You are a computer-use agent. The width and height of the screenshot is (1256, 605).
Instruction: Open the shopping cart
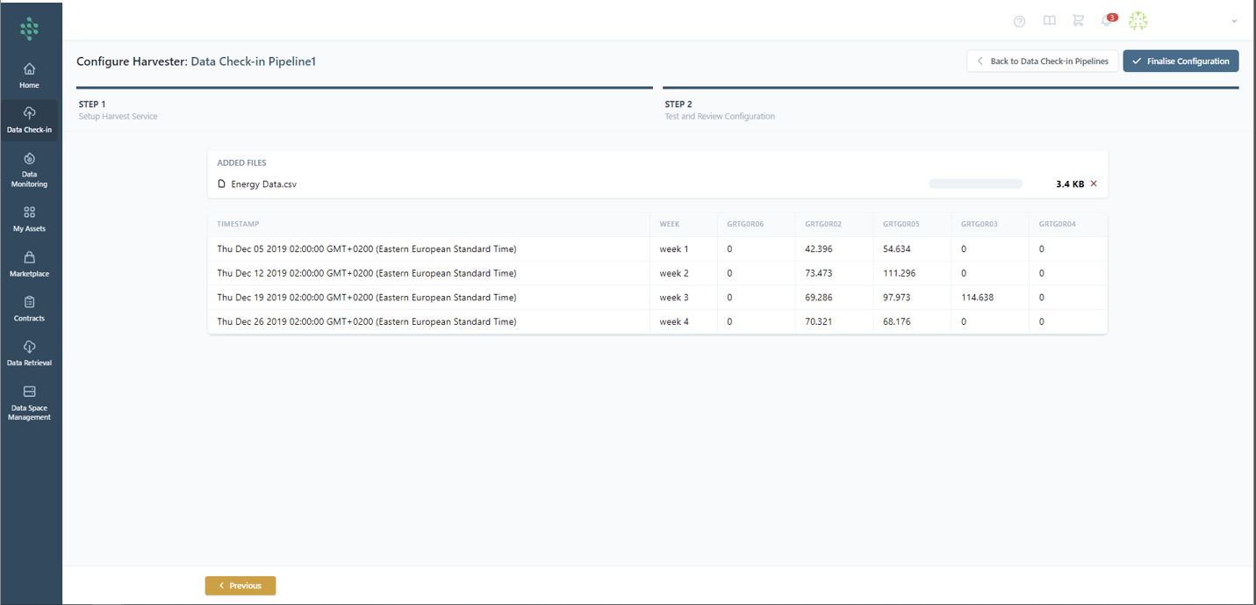(1078, 21)
